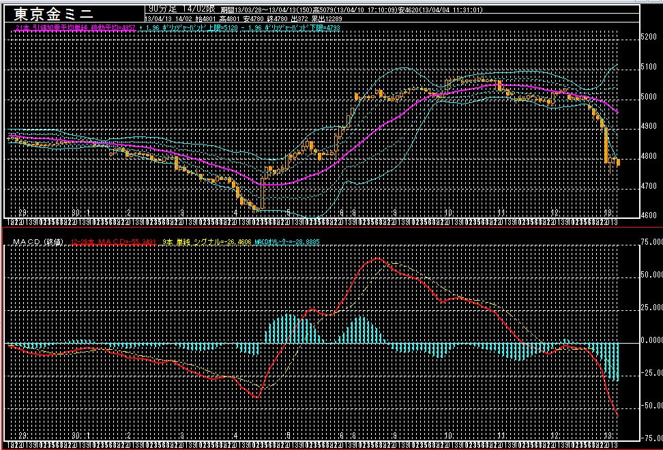663x450 pixels.
Task: Click the close price 終4780
Action: [x=277, y=18]
